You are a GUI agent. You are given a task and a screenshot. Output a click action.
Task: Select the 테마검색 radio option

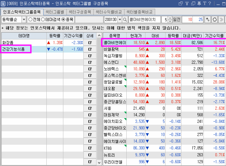[50, 20]
